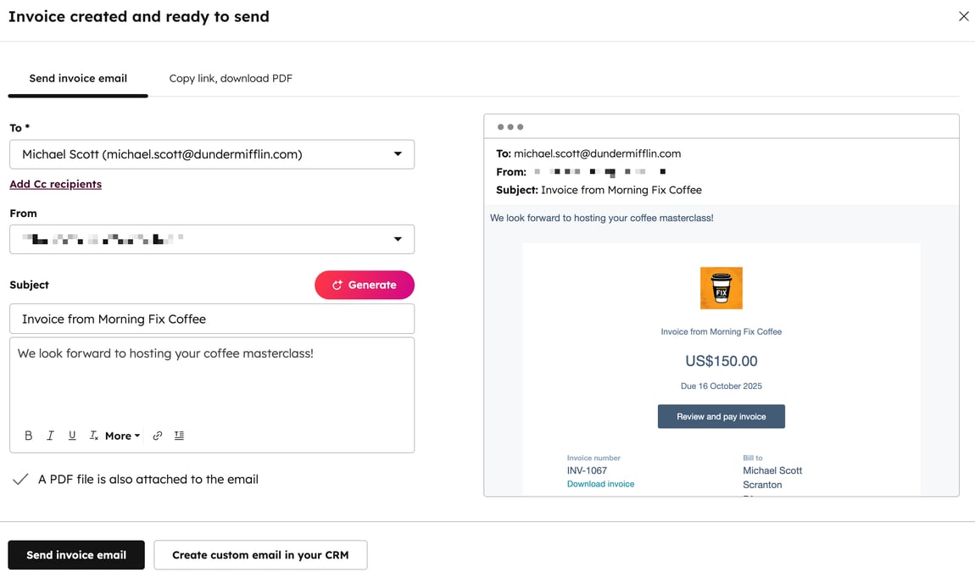Click the Generate subject line icon button
The height and width of the screenshot is (578, 975).
coord(364,285)
